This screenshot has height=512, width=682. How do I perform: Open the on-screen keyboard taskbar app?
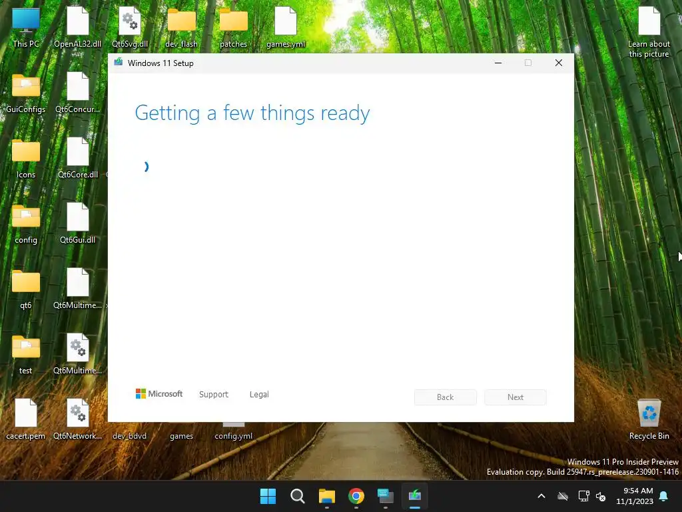point(386,496)
